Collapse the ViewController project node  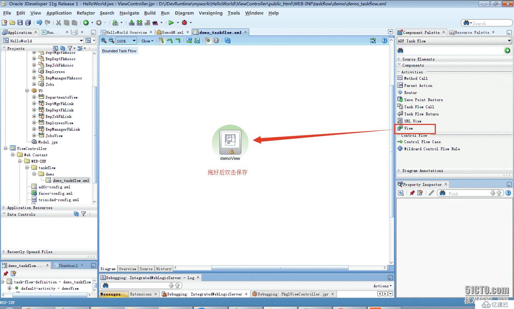6,148
